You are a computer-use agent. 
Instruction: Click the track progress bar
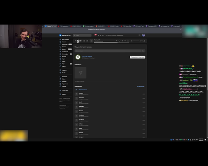(x=111, y=42)
